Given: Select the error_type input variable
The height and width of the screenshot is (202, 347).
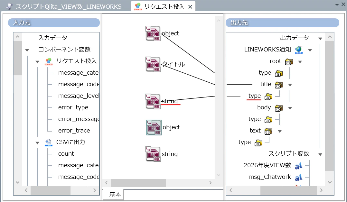Looking at the screenshot, I should point(73,107).
